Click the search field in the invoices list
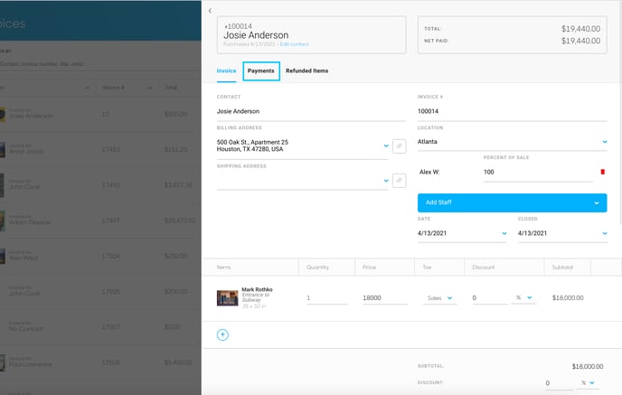The height and width of the screenshot is (395, 622). pos(100,64)
